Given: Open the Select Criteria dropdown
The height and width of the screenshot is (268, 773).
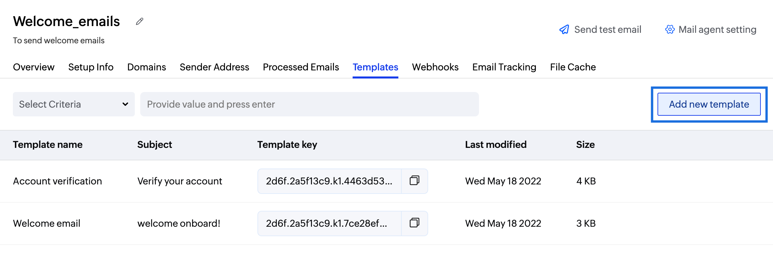Looking at the screenshot, I should coord(74,104).
